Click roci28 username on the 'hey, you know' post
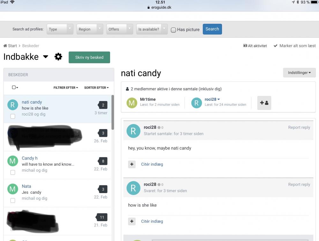Screen dimensions: 319x241 [x=150, y=127]
